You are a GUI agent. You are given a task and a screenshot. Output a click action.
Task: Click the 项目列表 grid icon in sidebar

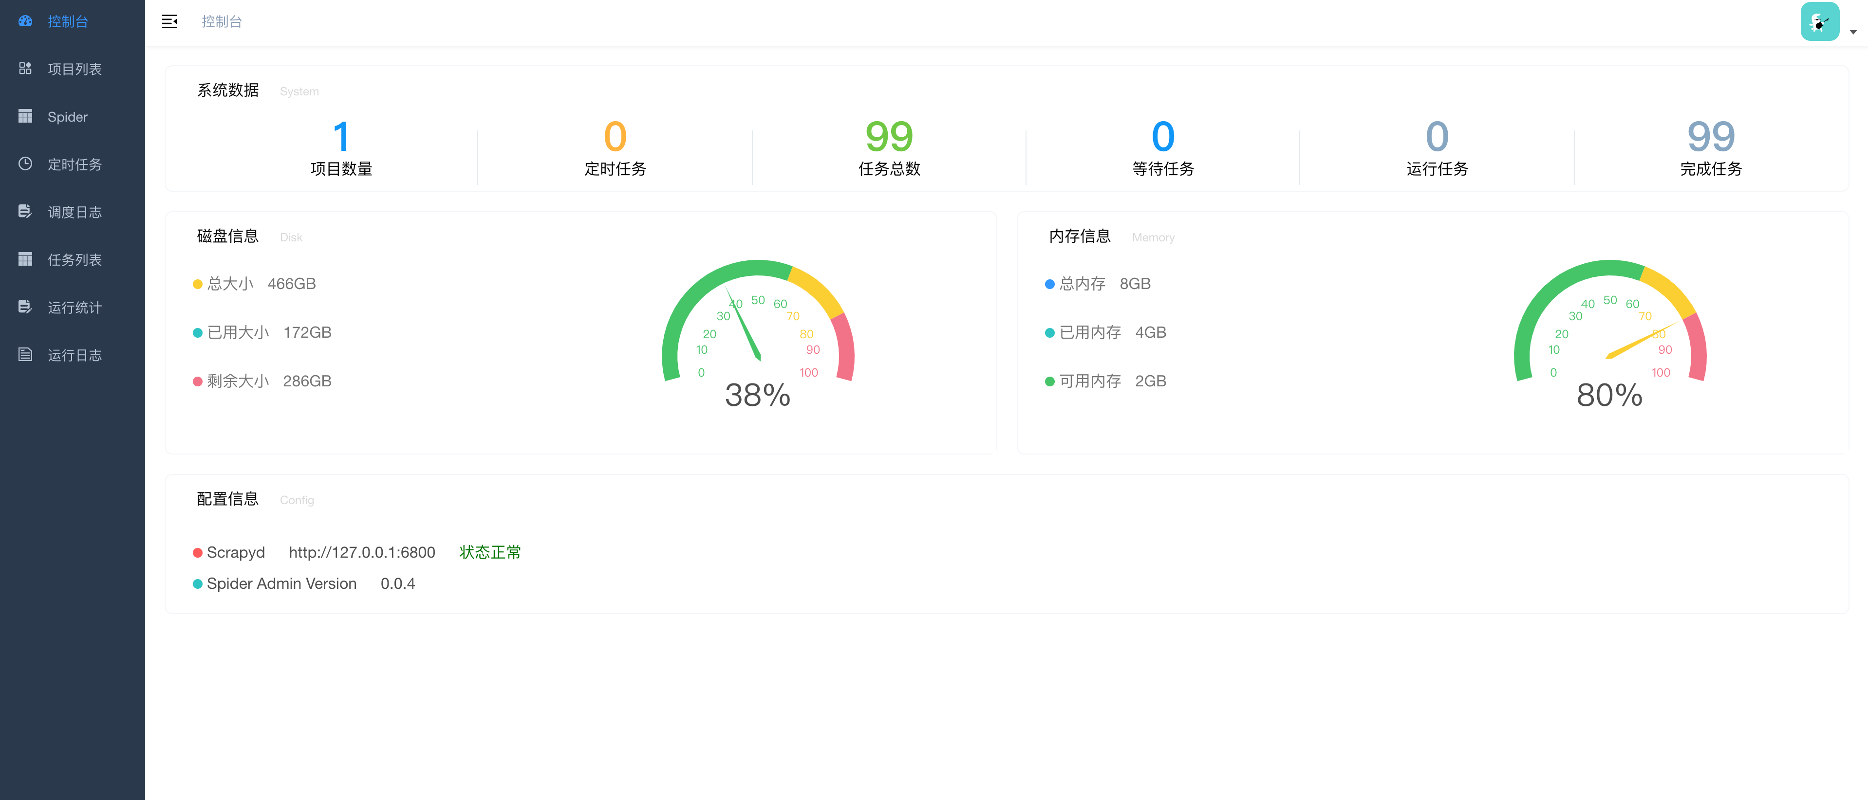(x=25, y=68)
